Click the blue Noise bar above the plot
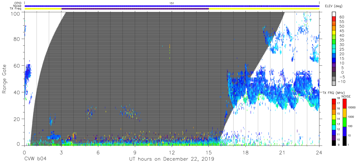The image size is (359, 165). (172, 6)
